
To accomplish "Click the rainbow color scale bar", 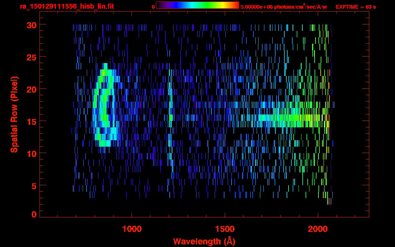I will pos(197,5).
